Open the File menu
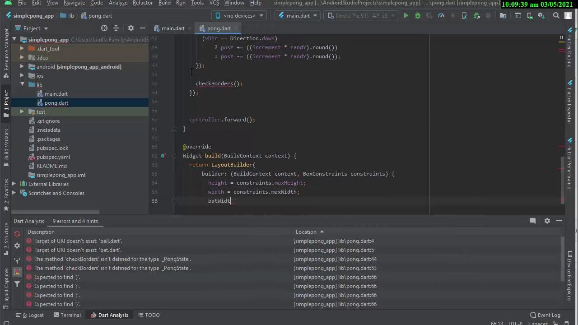The image size is (578, 325). point(22,3)
